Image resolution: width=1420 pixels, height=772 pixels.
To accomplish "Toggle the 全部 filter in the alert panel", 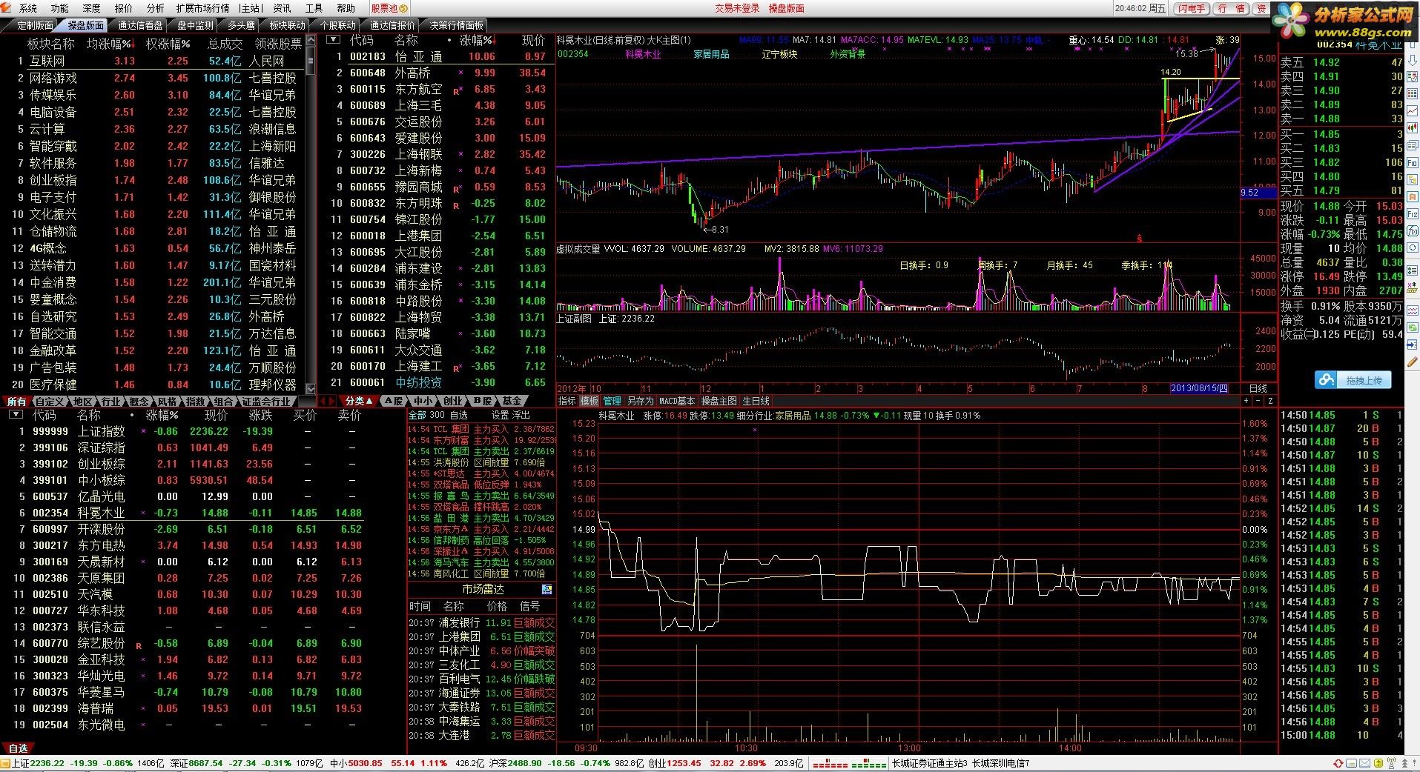I will (417, 415).
